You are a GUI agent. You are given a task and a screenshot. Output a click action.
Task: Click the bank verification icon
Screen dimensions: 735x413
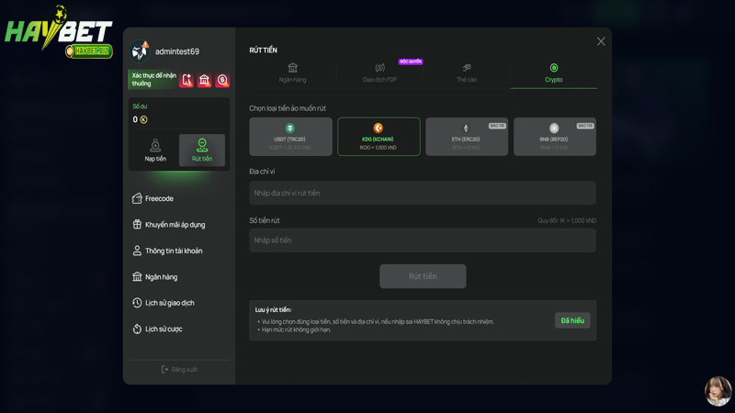click(x=204, y=81)
